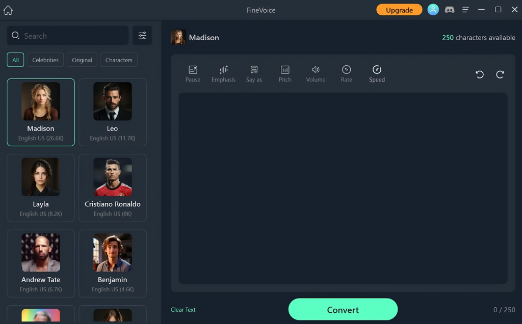This screenshot has width=522, height=324.
Task: Pick the Cristiano Ronaldo voice
Action: pos(113,187)
